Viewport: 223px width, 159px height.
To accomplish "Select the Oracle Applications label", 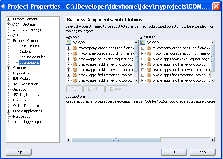I will (28, 111).
